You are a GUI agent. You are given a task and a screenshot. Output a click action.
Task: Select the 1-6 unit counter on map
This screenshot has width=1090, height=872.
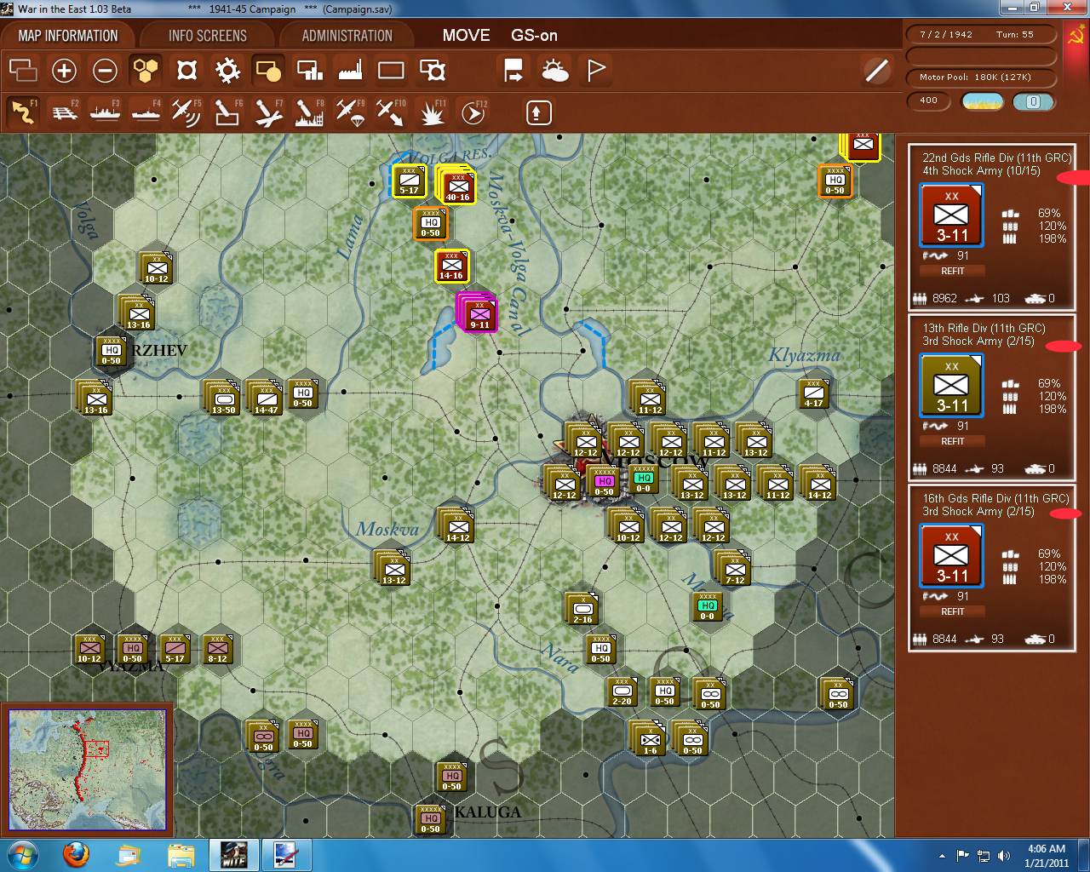point(650,737)
